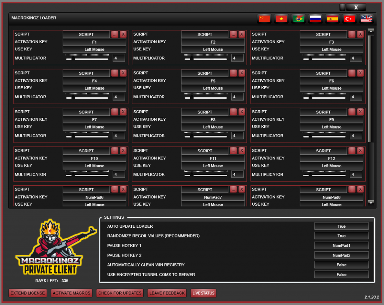
Task: Switch language using the Russian flag
Action: (315, 19)
